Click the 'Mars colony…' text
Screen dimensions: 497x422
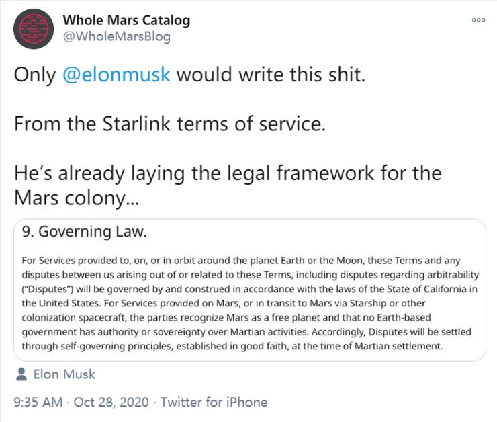pos(74,200)
